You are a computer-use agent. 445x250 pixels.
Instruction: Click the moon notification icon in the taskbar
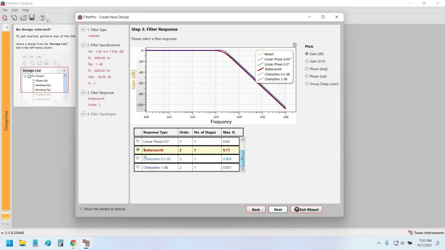[438, 243]
